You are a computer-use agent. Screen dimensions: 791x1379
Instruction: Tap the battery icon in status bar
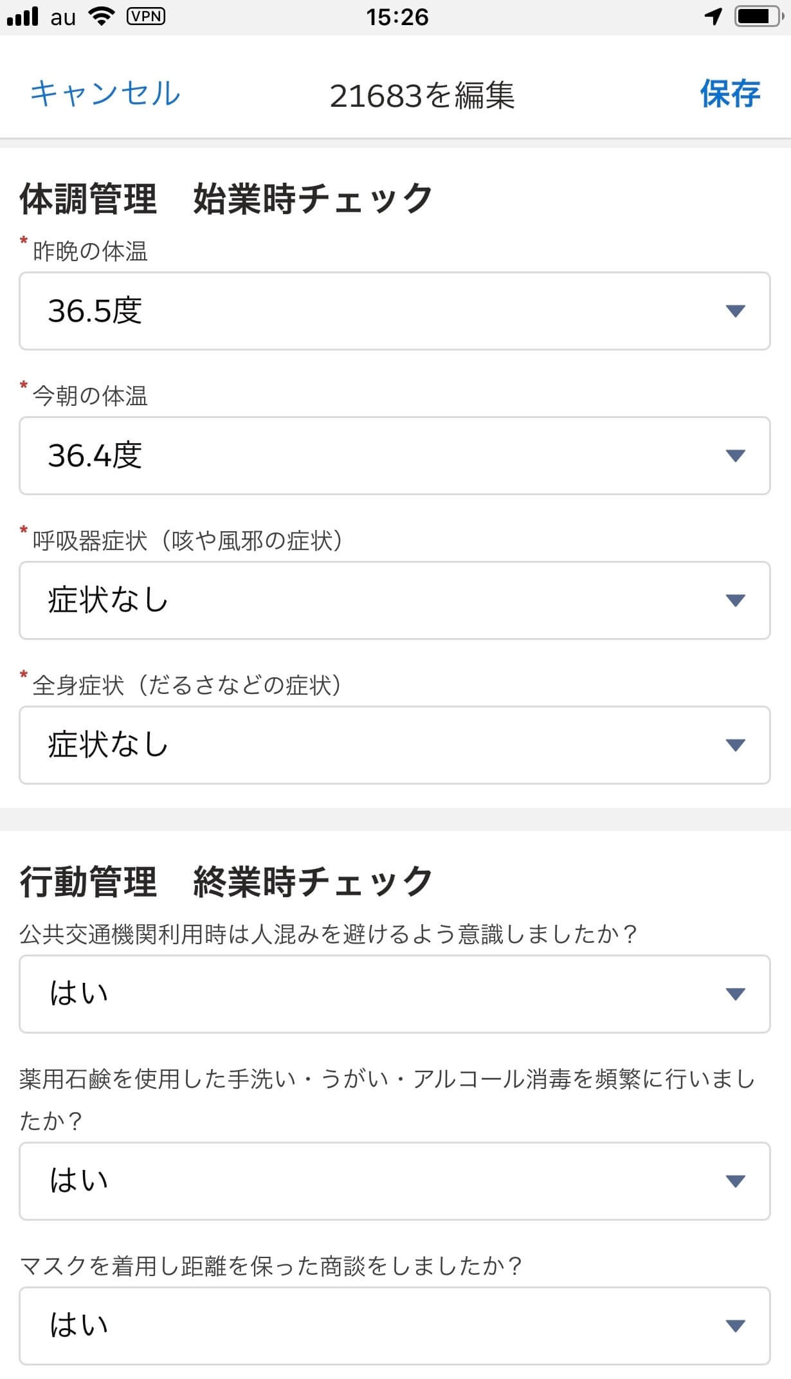(759, 17)
